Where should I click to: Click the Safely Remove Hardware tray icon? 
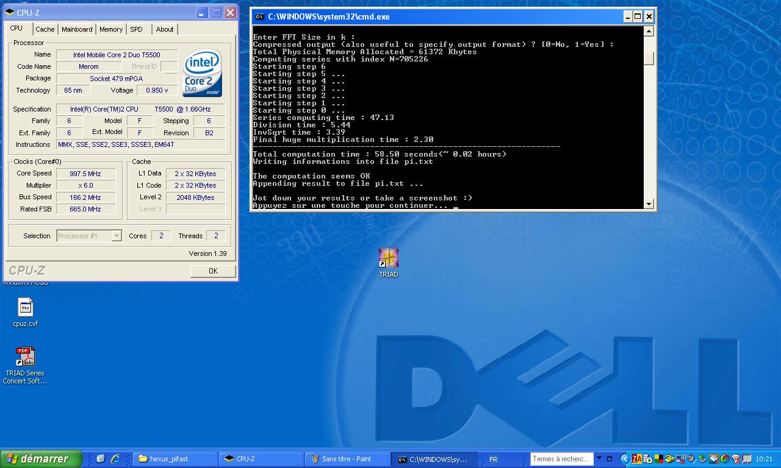coord(702,459)
